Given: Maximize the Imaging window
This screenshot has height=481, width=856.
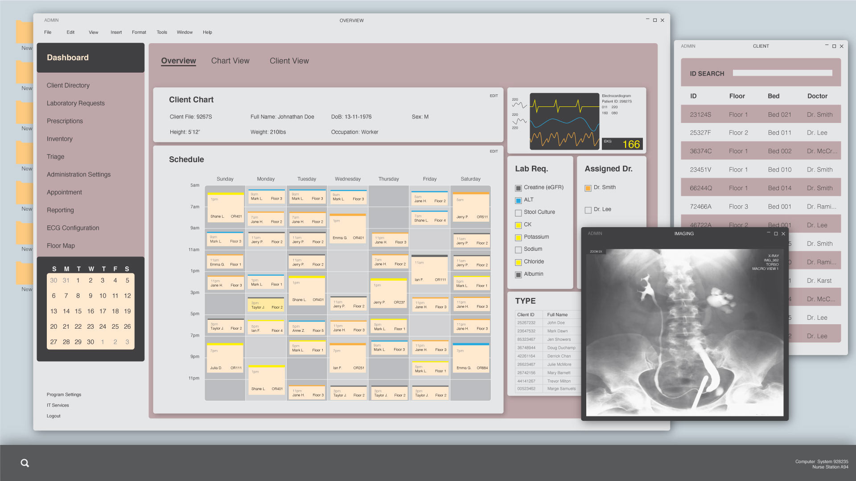Looking at the screenshot, I should pyautogui.click(x=776, y=233).
